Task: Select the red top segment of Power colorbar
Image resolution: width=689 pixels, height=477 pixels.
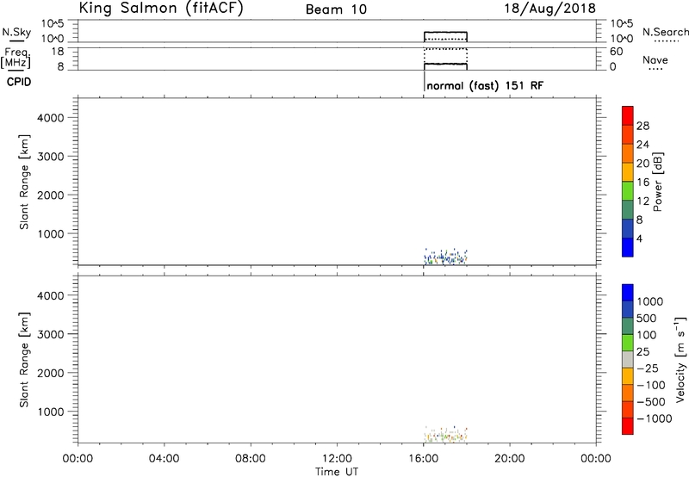Action: coord(628,115)
